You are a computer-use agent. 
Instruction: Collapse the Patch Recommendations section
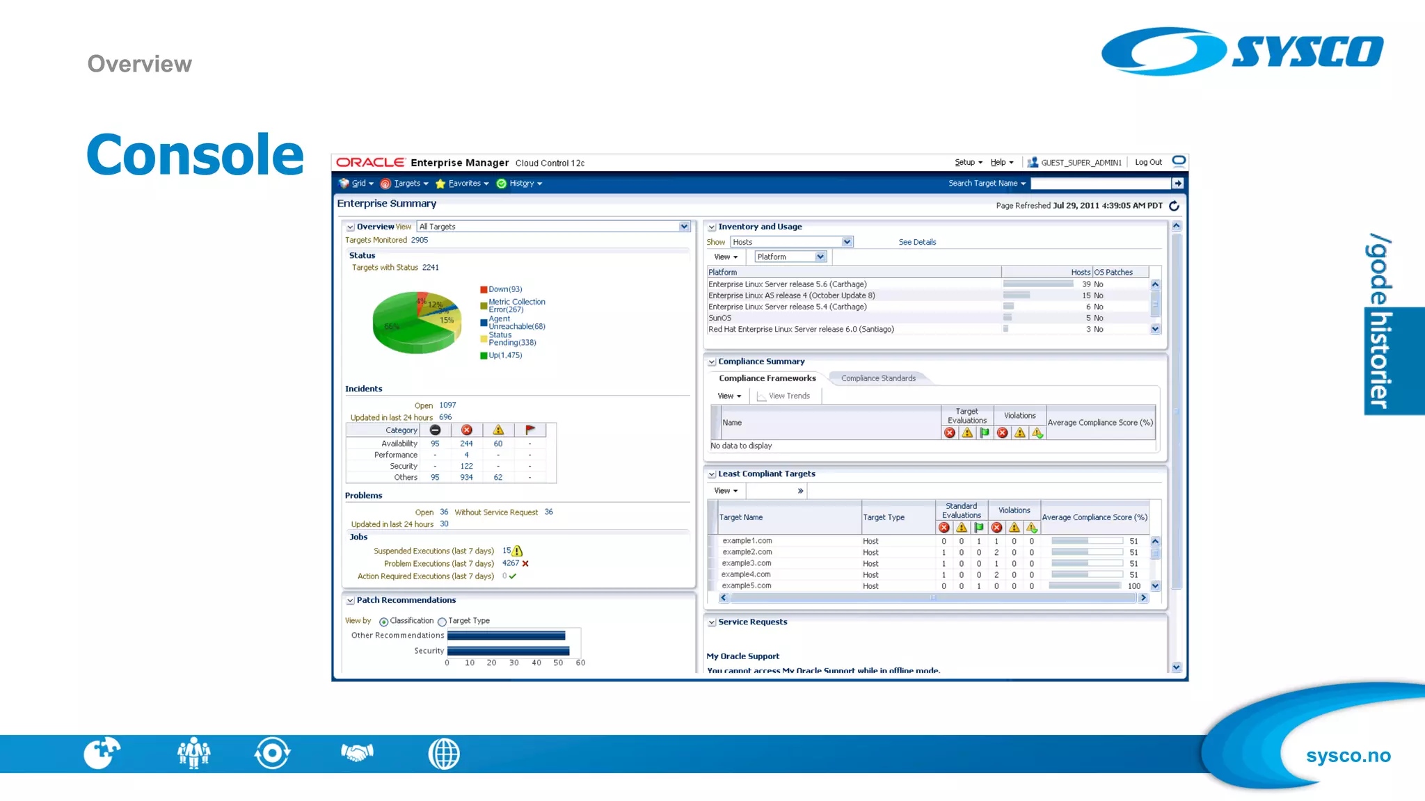(350, 601)
